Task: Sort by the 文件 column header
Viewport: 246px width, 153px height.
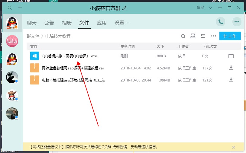Action: tap(34, 46)
